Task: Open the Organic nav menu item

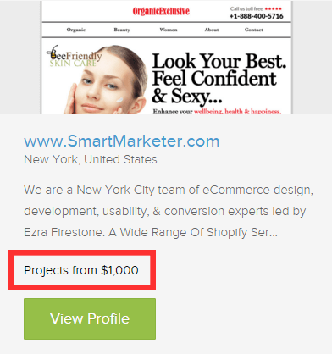Action: point(76,30)
